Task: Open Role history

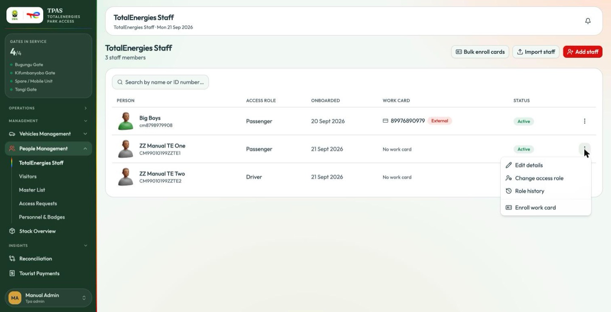Action: [546, 191]
